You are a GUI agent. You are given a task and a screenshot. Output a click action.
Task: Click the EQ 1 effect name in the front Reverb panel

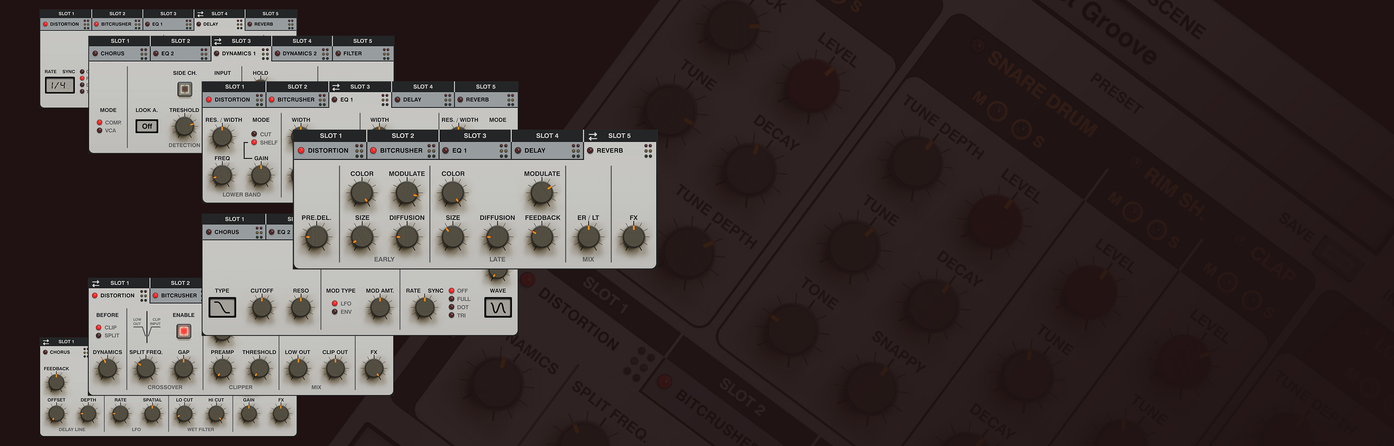[460, 151]
